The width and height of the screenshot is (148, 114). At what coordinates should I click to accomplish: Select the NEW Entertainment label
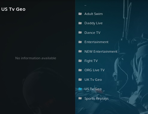coord(101,51)
